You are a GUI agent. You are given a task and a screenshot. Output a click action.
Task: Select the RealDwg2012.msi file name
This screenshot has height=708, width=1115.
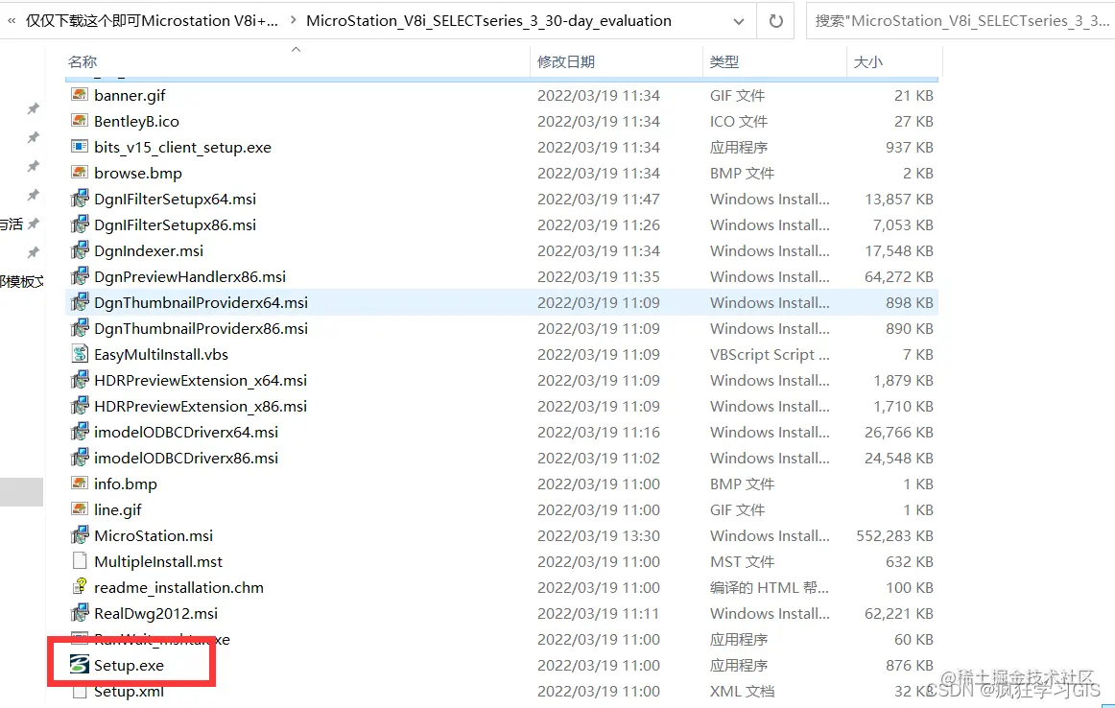(155, 613)
